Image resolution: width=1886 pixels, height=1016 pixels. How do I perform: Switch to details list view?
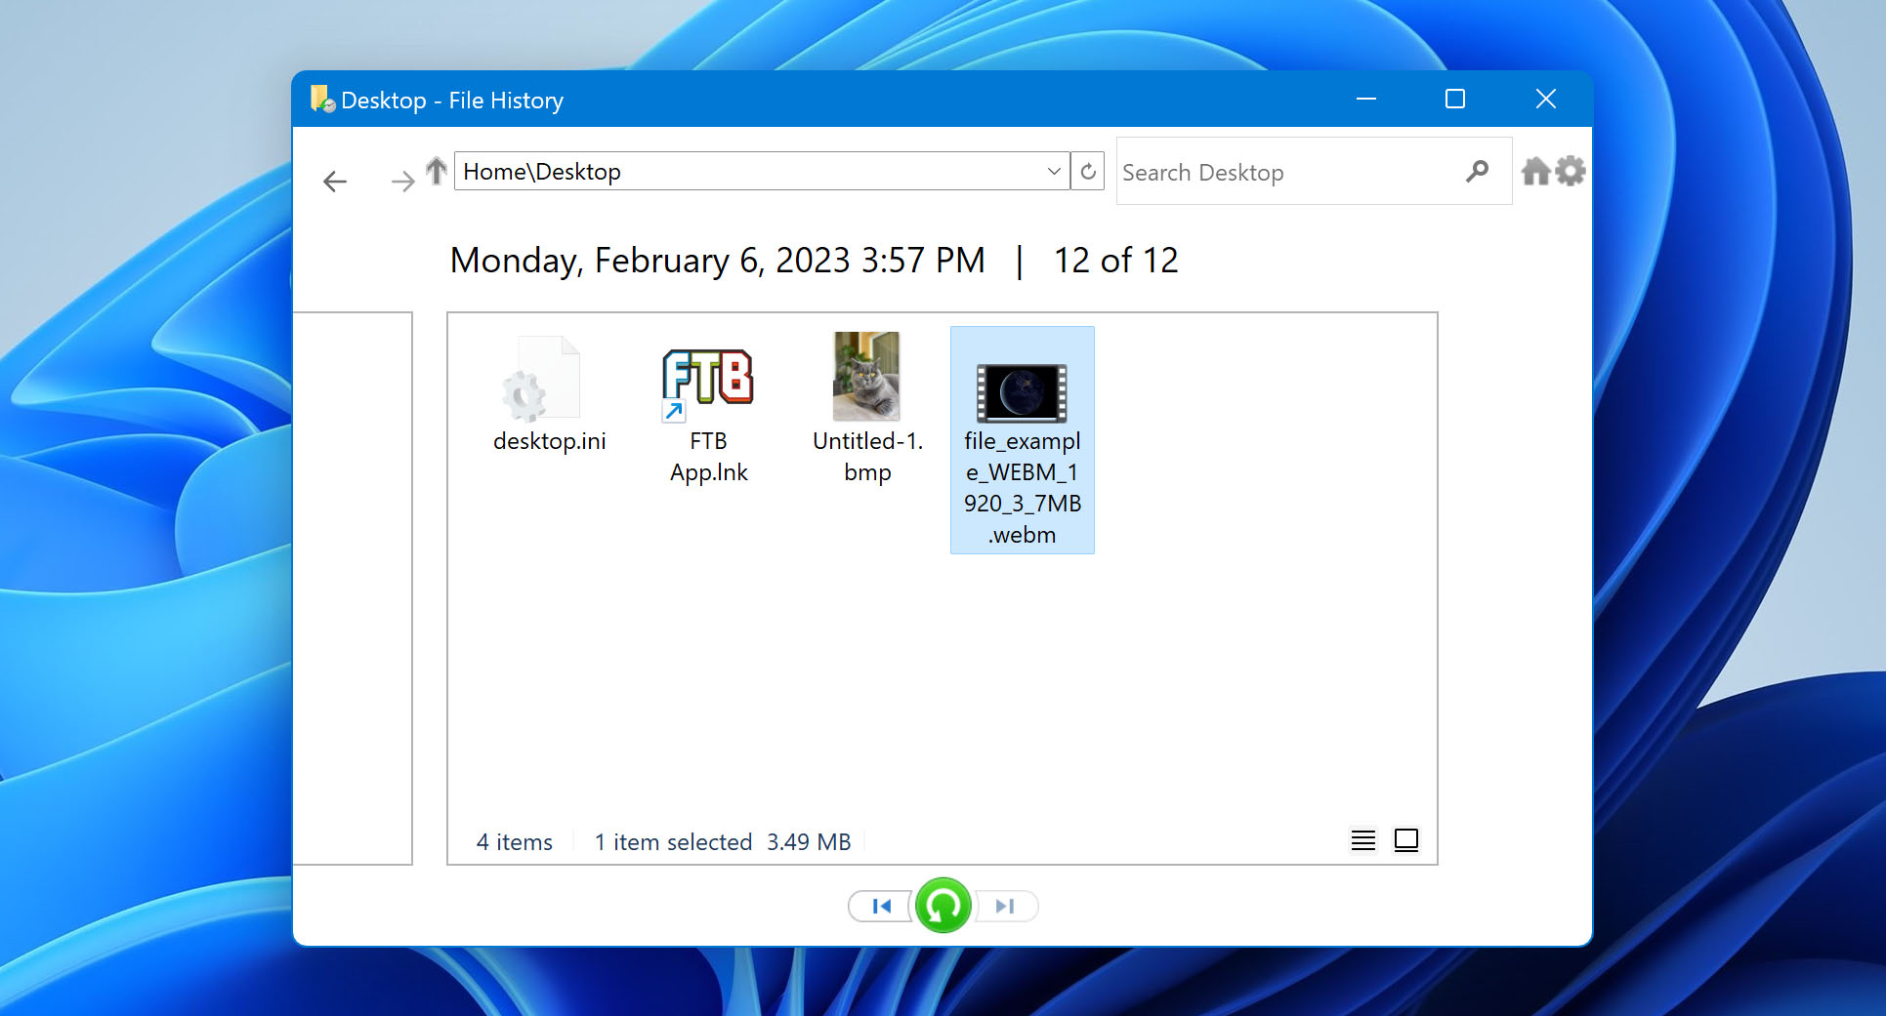click(x=1363, y=840)
